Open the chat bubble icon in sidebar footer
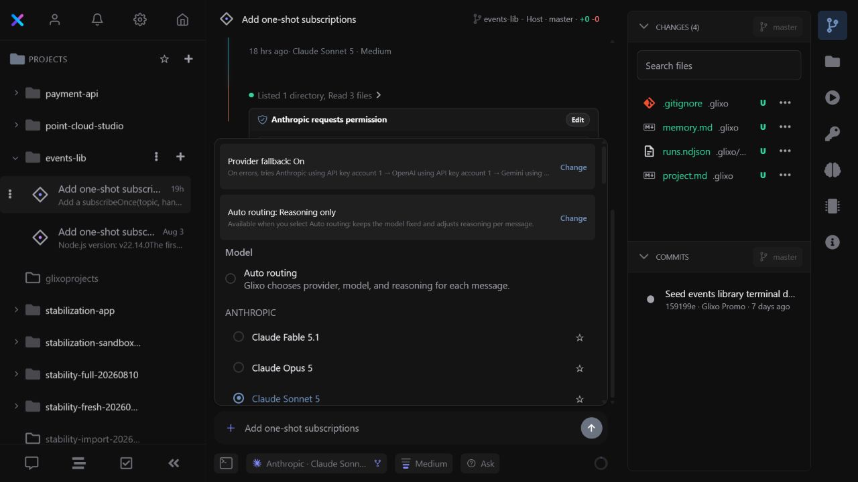The width and height of the screenshot is (858, 482). click(x=32, y=463)
